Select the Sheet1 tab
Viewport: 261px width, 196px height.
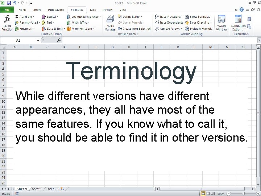(x=22, y=189)
